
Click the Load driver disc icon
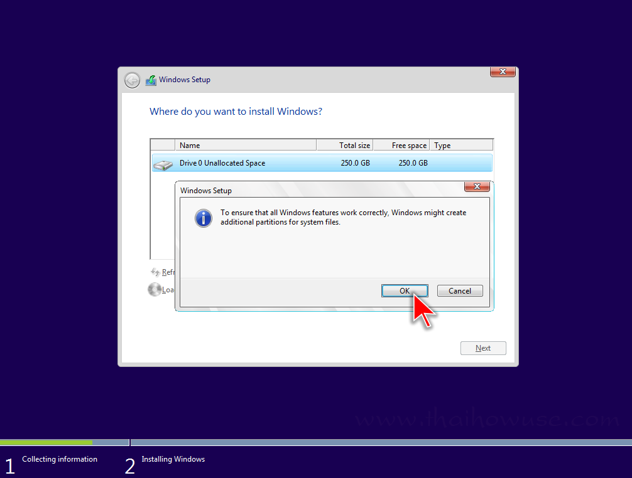(155, 289)
